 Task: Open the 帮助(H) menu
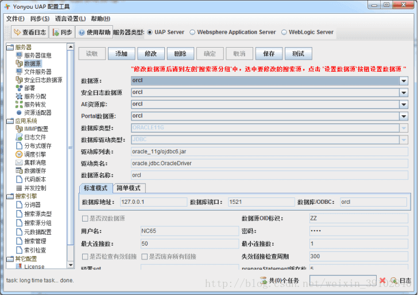click(100, 19)
